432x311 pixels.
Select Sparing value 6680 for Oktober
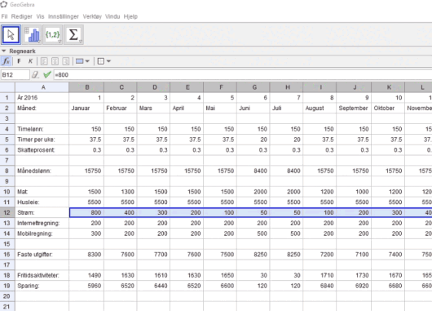tap(388, 286)
